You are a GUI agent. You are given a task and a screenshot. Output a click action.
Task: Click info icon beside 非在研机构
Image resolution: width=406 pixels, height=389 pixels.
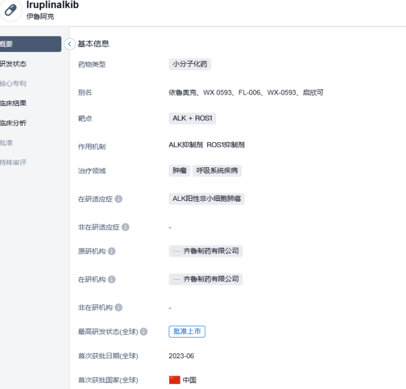point(118,307)
